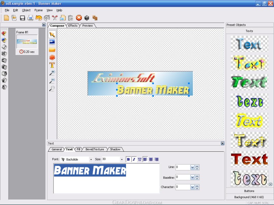Close the Text properties panel
Image resolution: width=274 pixels, height=205 pixels.
pyautogui.click(x=222, y=143)
